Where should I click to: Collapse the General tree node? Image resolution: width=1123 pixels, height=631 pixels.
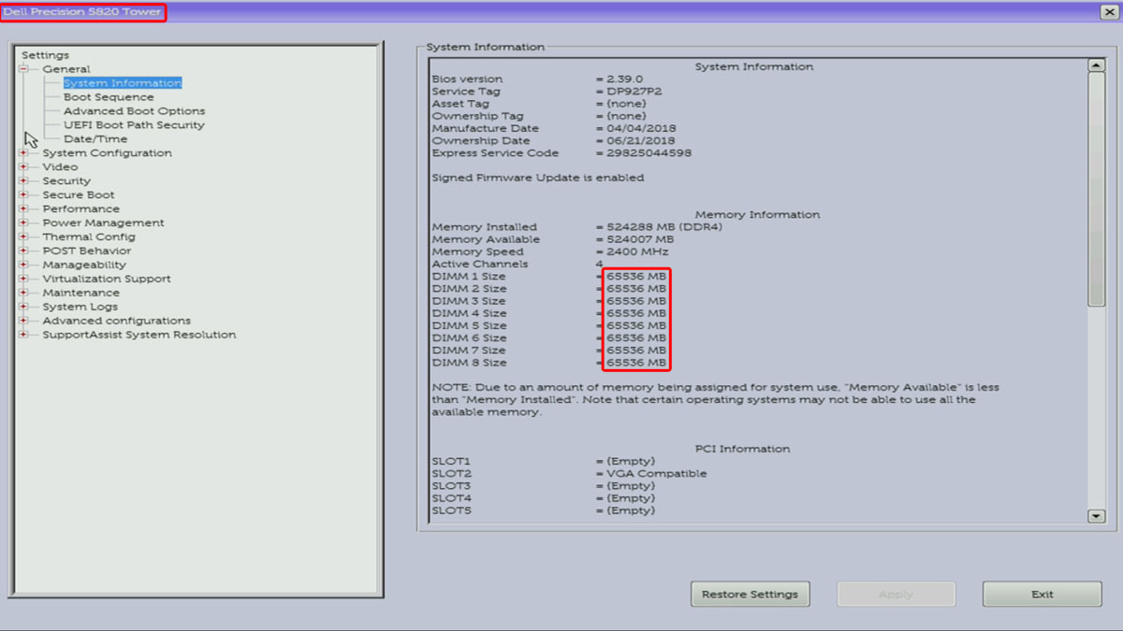coord(23,69)
